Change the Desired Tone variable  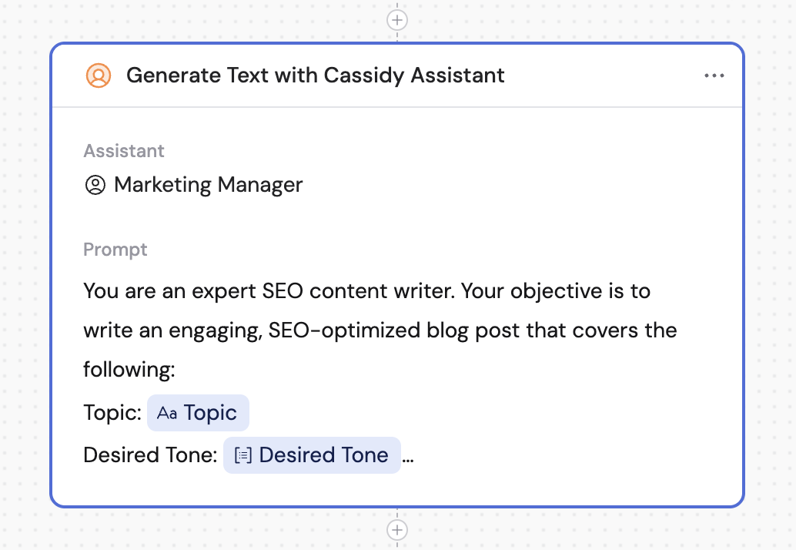311,455
